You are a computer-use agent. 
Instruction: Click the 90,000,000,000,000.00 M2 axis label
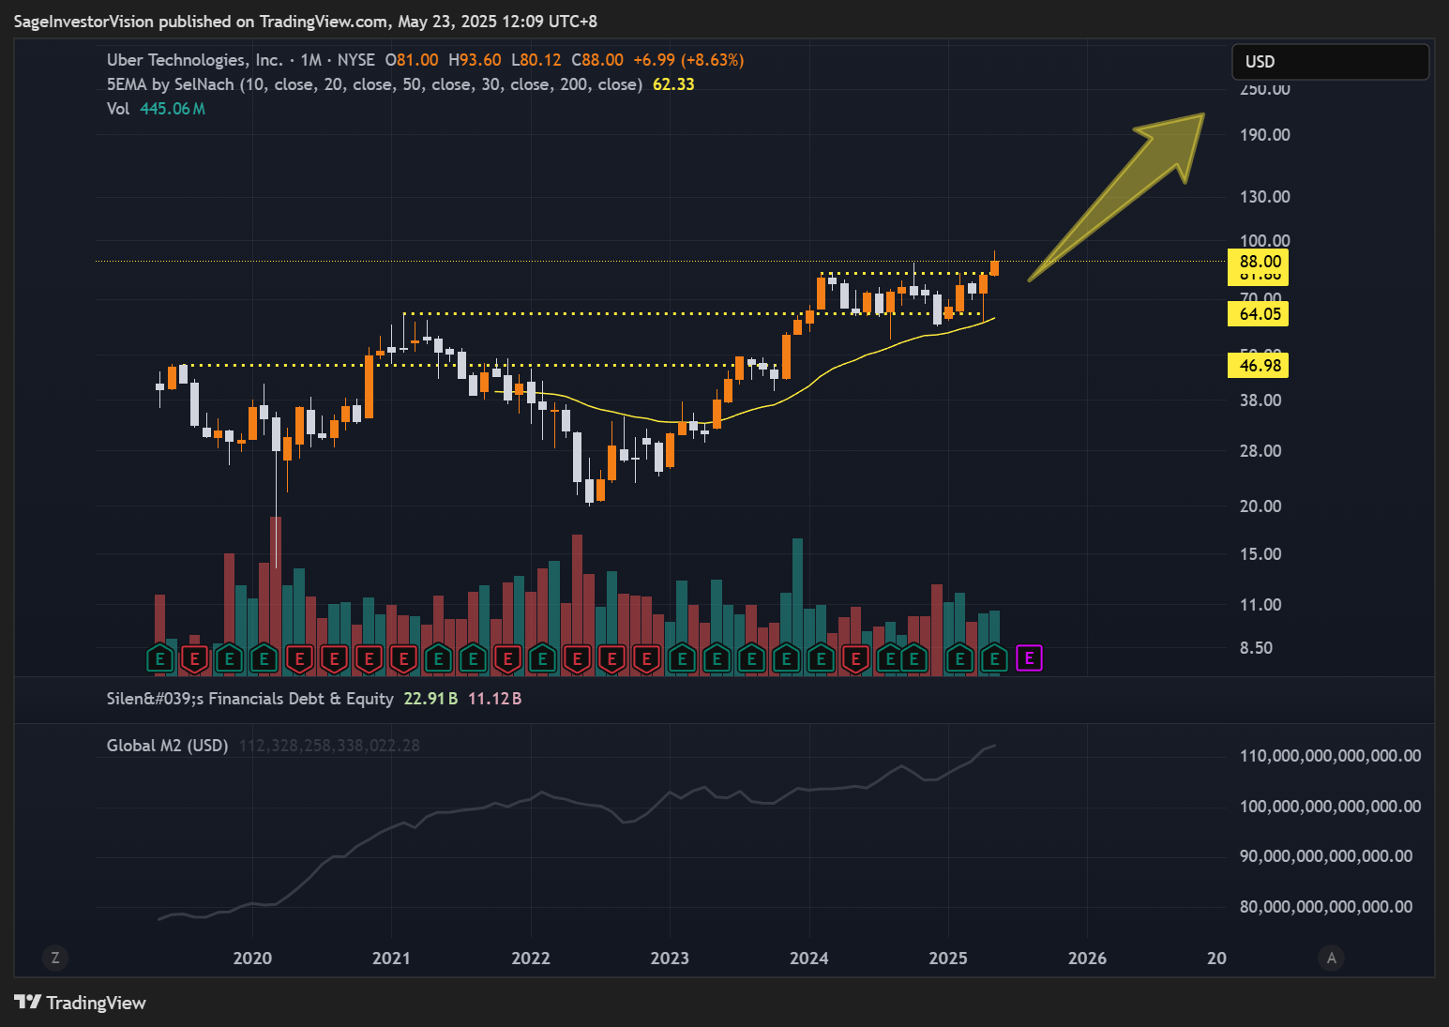1326,856
